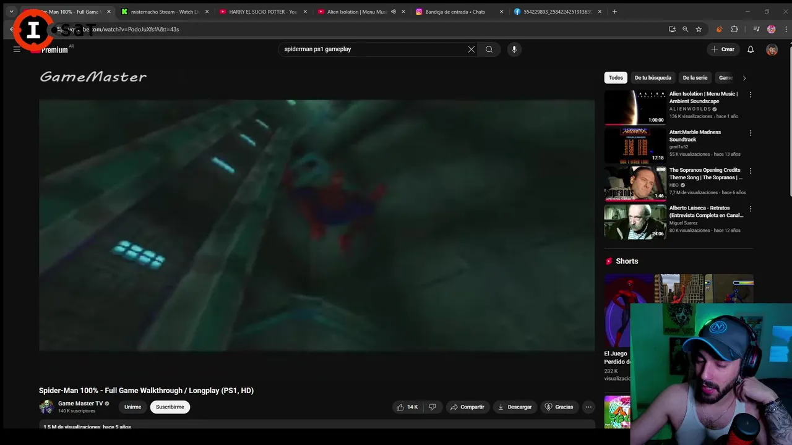Open the notifications bell
This screenshot has height=445, width=792.
pyautogui.click(x=751, y=49)
